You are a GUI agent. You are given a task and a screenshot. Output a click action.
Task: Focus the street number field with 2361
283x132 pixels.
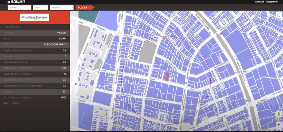click(x=40, y=8)
